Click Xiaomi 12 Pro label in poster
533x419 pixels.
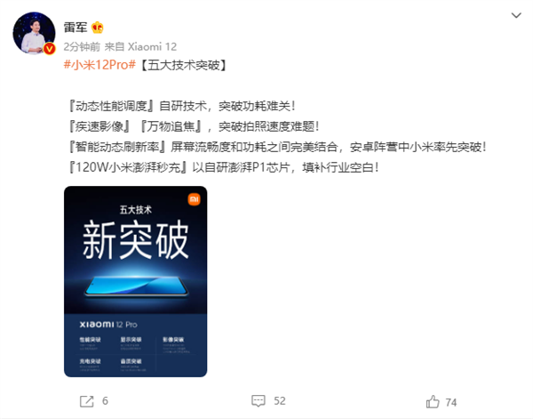[108, 325]
